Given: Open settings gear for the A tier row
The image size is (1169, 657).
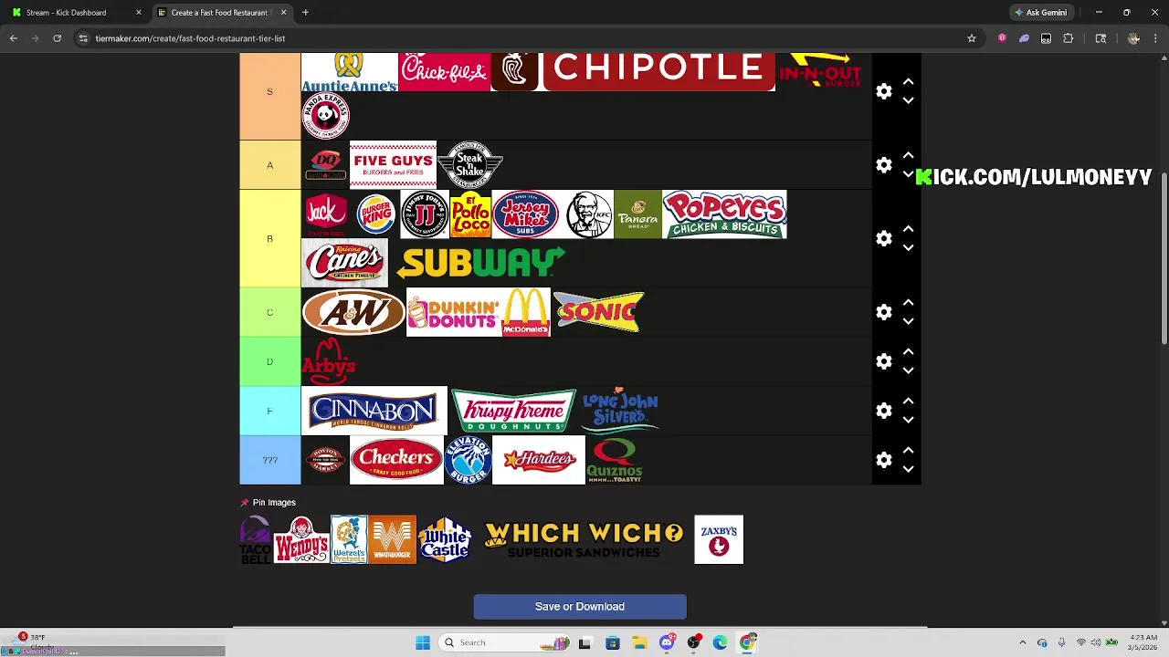Looking at the screenshot, I should tap(884, 165).
